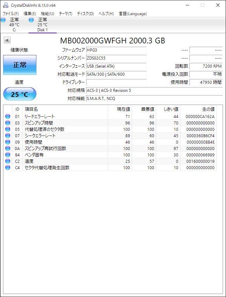
Task: Click the 対応機能 field S.M.A.R.T., NCQ
Action: click(x=154, y=99)
